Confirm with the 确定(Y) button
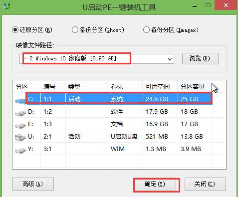 [x=155, y=184]
